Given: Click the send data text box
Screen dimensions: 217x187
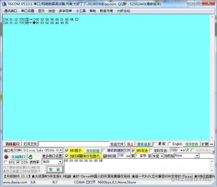Looking at the screenshot, I should tap(137, 166).
